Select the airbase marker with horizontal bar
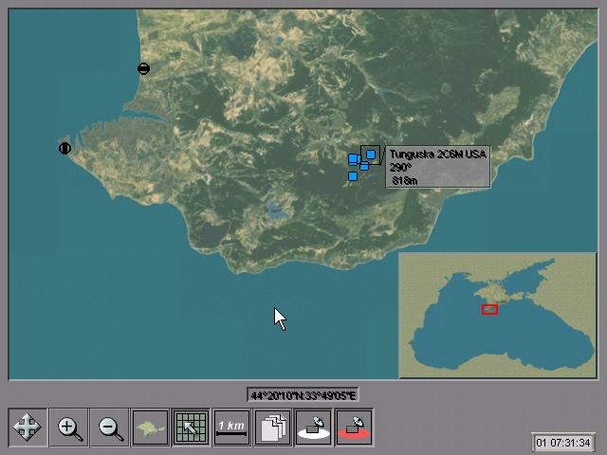 143,68
